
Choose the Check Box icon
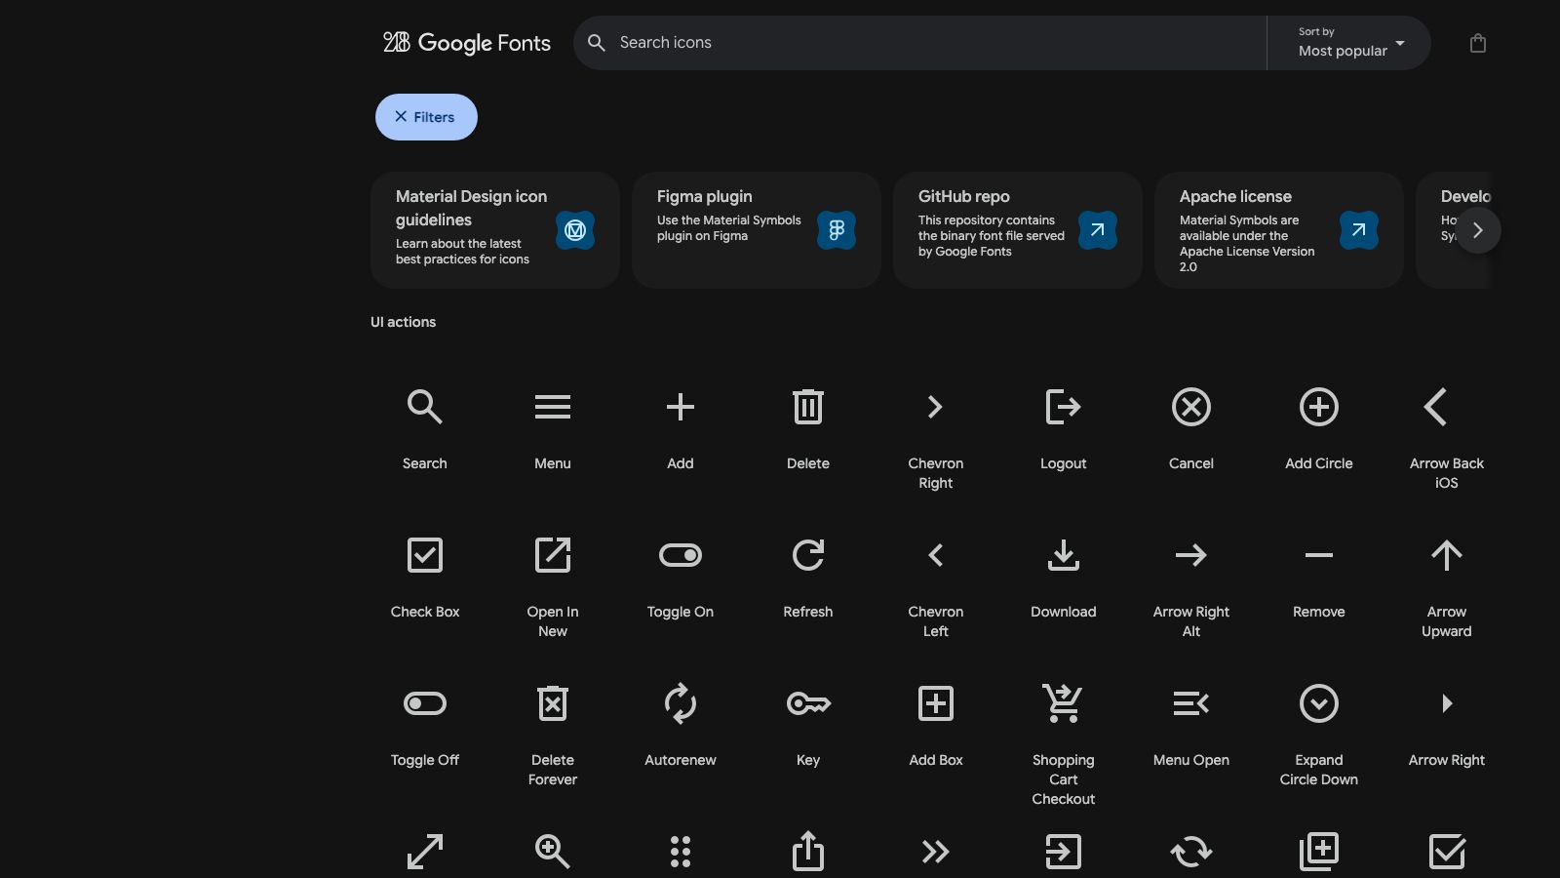[425, 555]
